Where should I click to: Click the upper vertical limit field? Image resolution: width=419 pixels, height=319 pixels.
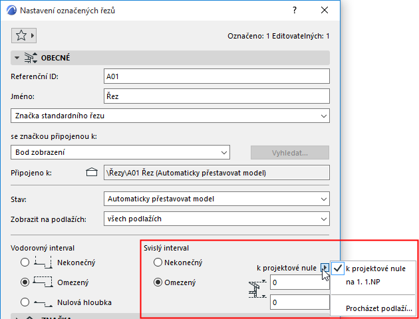point(299,282)
